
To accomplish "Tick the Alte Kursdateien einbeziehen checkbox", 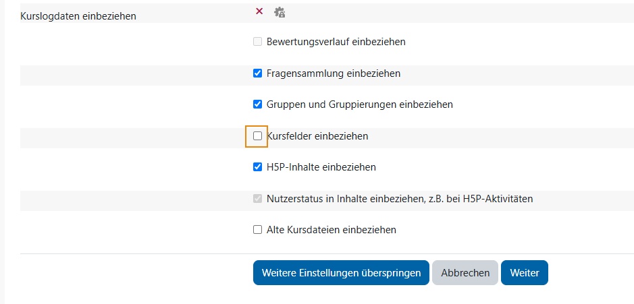I will tap(257, 230).
